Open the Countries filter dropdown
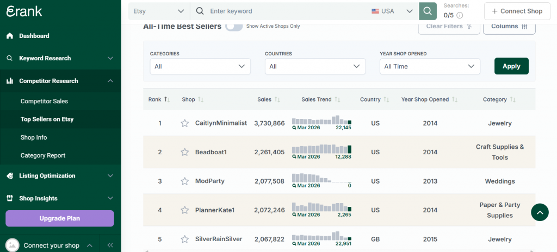Screen dimensions: 557x252 click(x=315, y=66)
